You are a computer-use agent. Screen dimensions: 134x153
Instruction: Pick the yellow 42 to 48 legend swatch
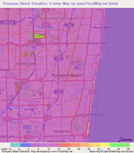[x=105, y=145]
